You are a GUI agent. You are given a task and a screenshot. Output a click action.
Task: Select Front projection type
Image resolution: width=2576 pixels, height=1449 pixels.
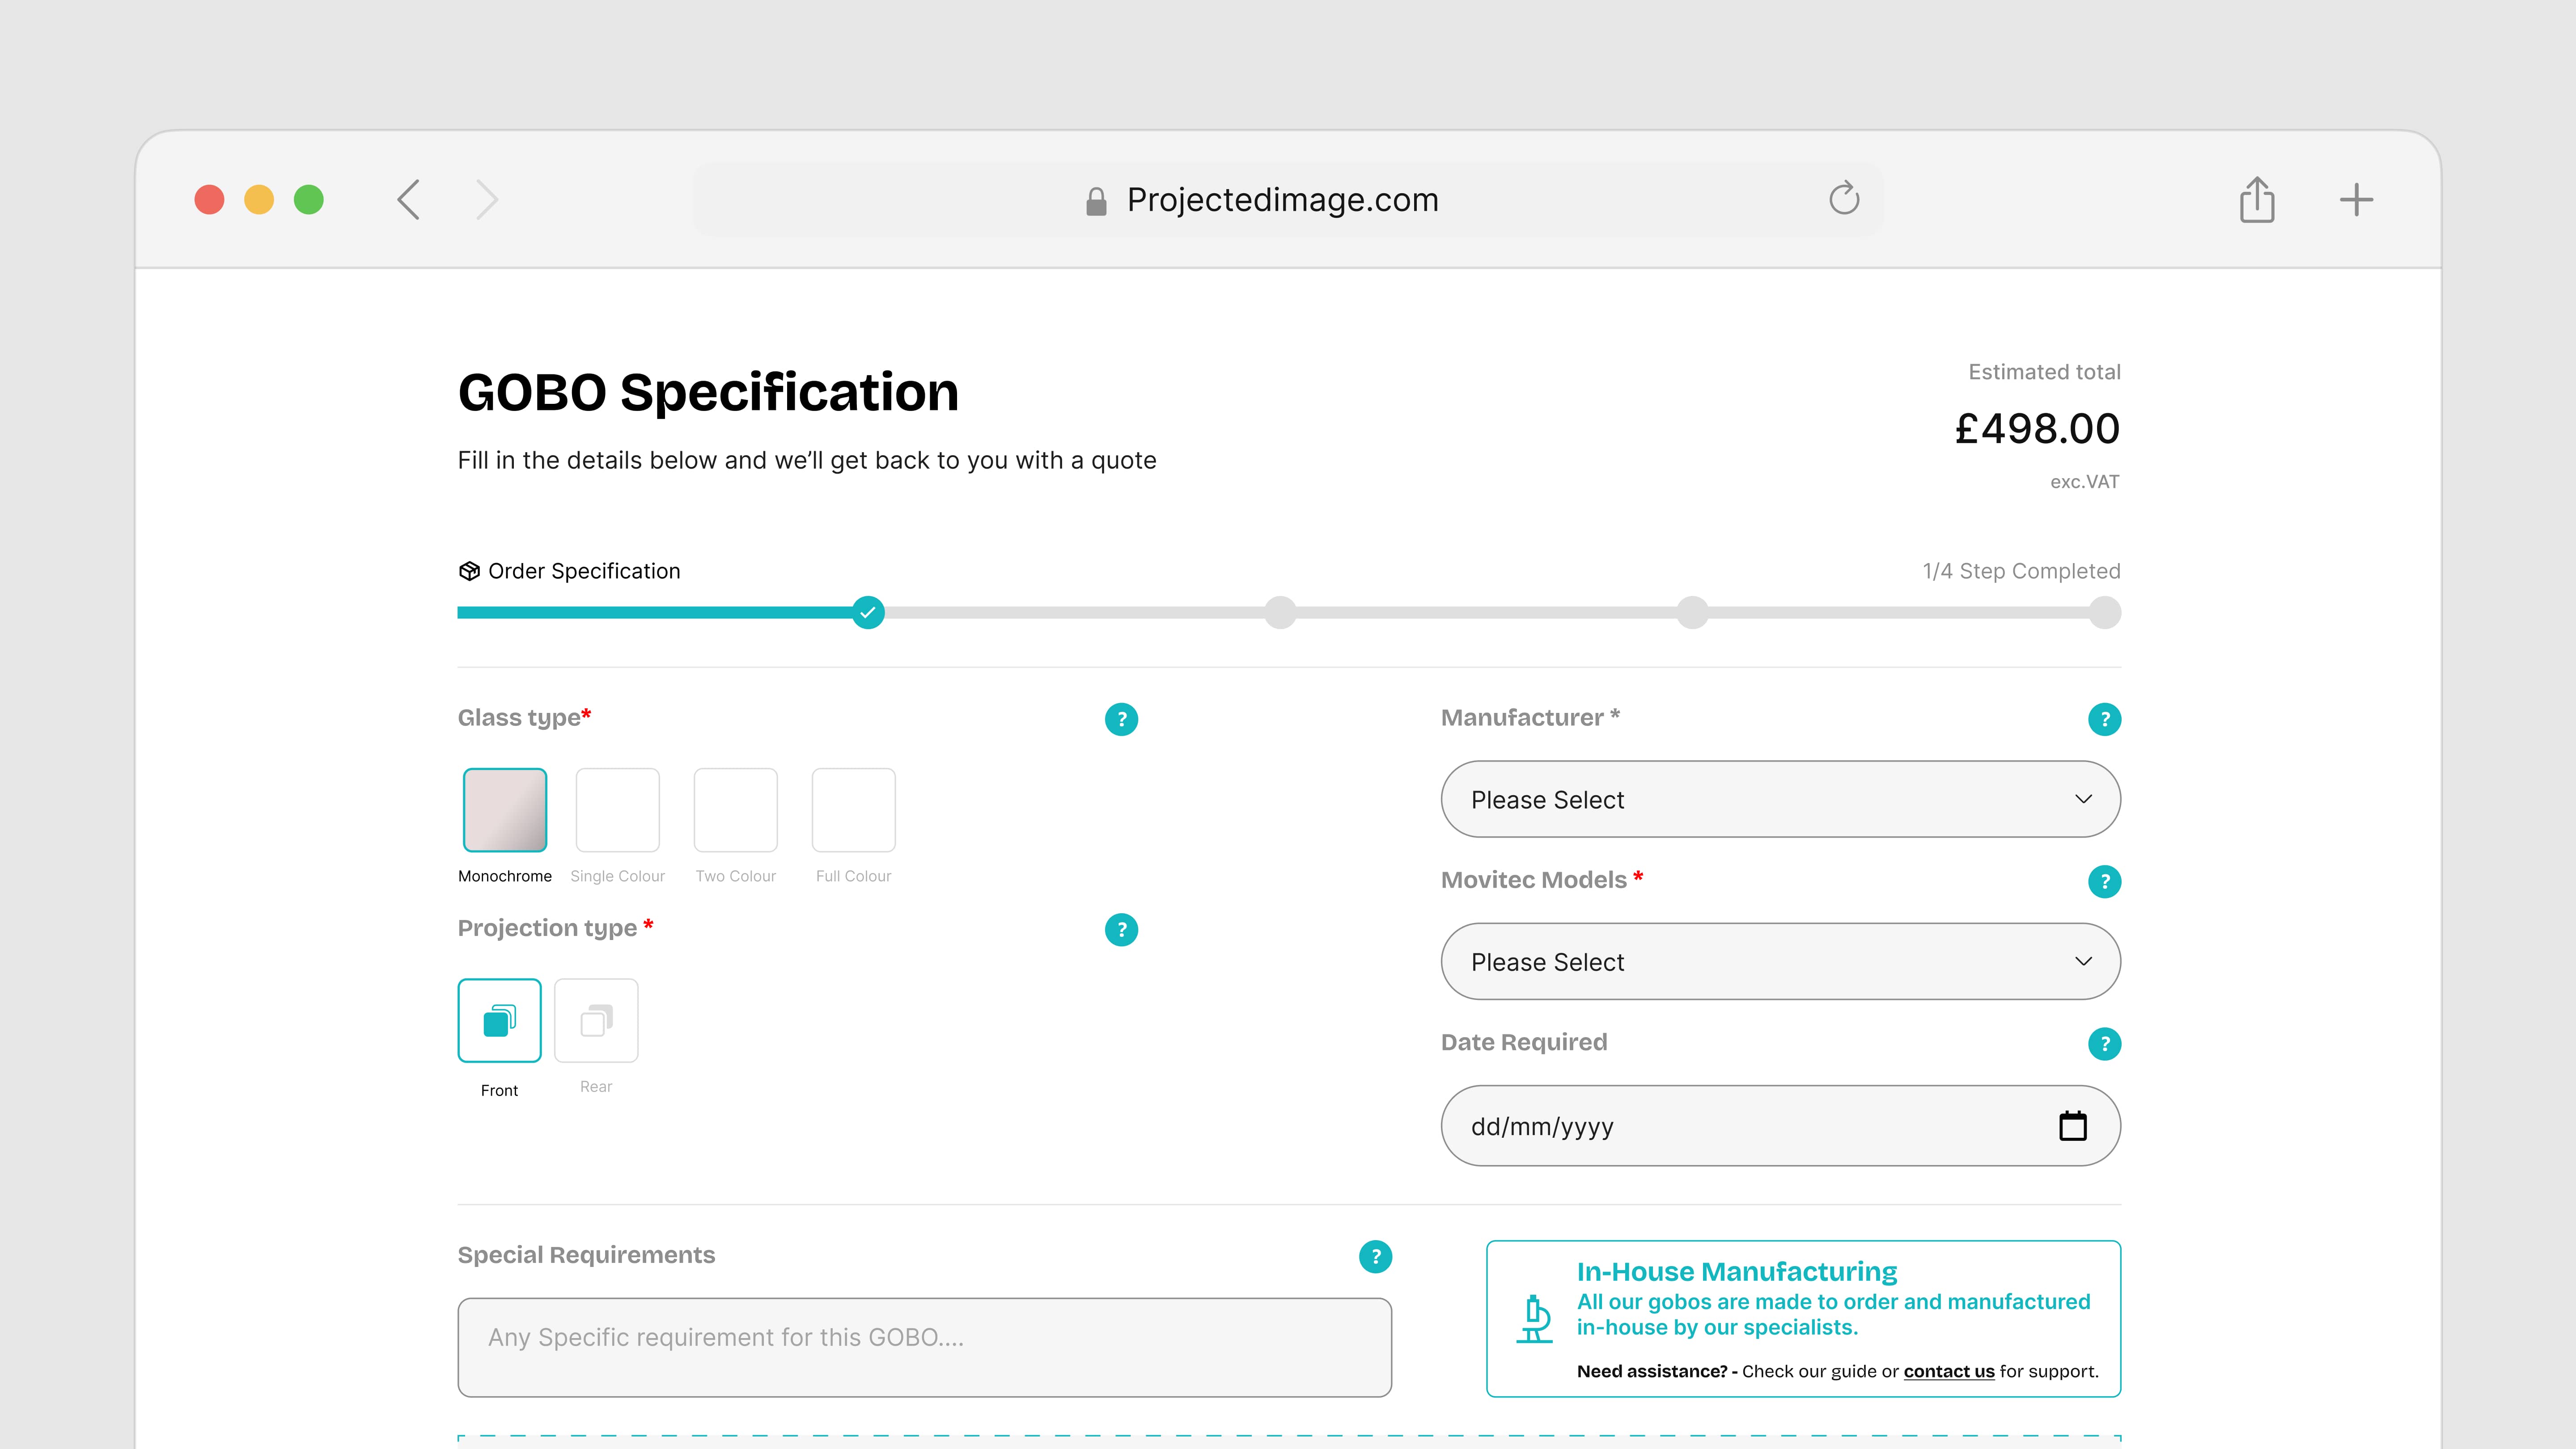coord(499,1020)
